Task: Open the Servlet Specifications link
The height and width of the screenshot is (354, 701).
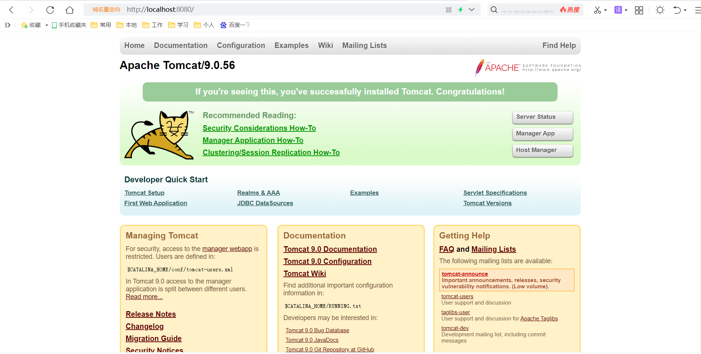Action: pos(495,193)
